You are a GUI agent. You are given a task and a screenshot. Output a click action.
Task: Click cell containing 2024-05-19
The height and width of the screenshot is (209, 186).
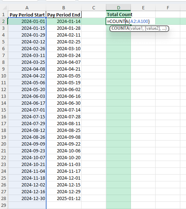click(x=64, y=83)
